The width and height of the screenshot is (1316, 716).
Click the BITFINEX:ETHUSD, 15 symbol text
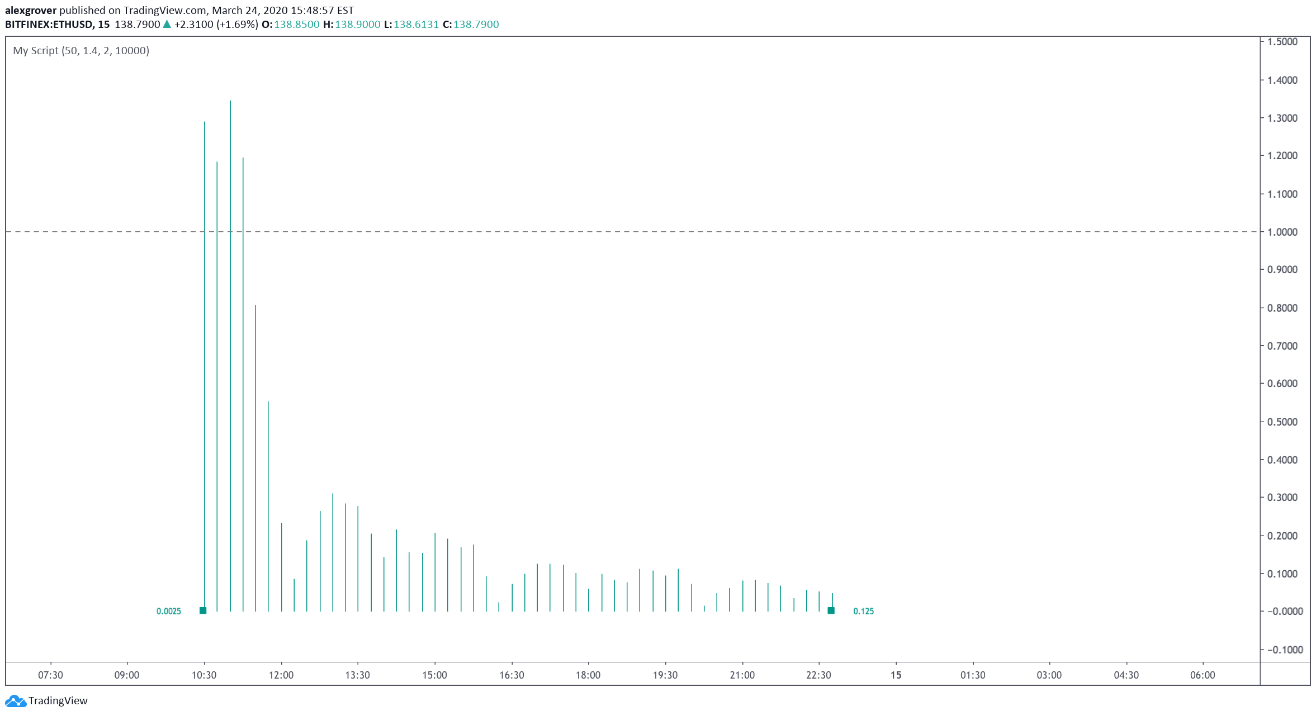point(58,24)
